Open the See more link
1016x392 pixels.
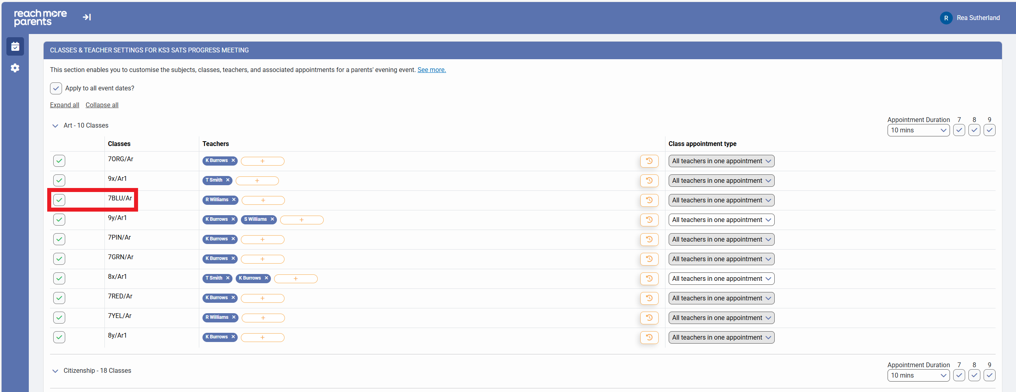point(431,70)
